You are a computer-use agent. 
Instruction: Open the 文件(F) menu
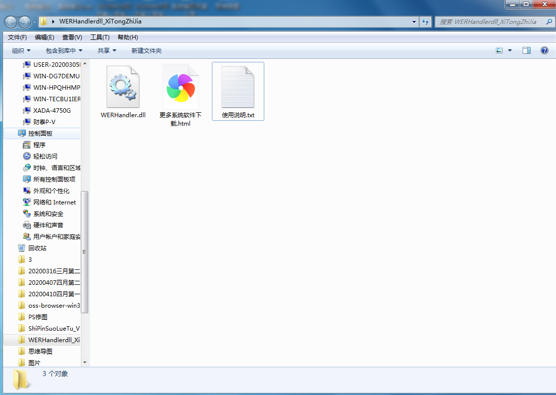coord(17,37)
